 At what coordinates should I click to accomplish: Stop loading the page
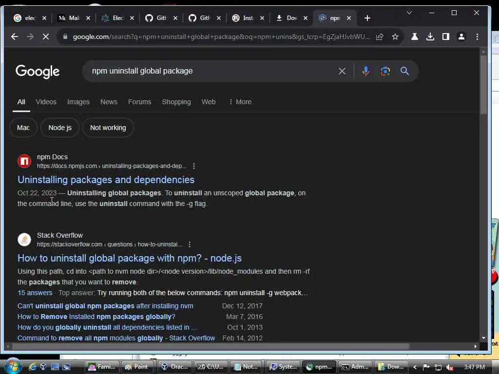[46, 37]
